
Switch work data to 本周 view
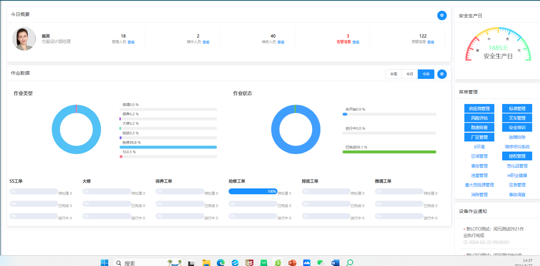tap(394, 74)
